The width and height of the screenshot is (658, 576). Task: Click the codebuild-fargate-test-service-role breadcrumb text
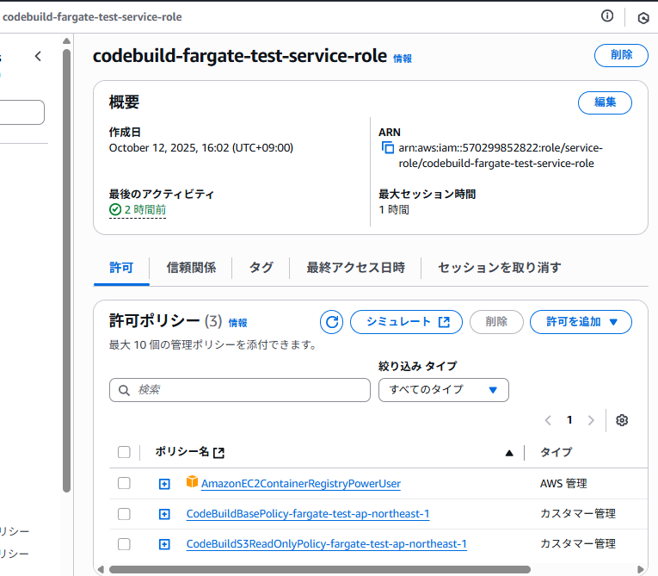(92, 17)
